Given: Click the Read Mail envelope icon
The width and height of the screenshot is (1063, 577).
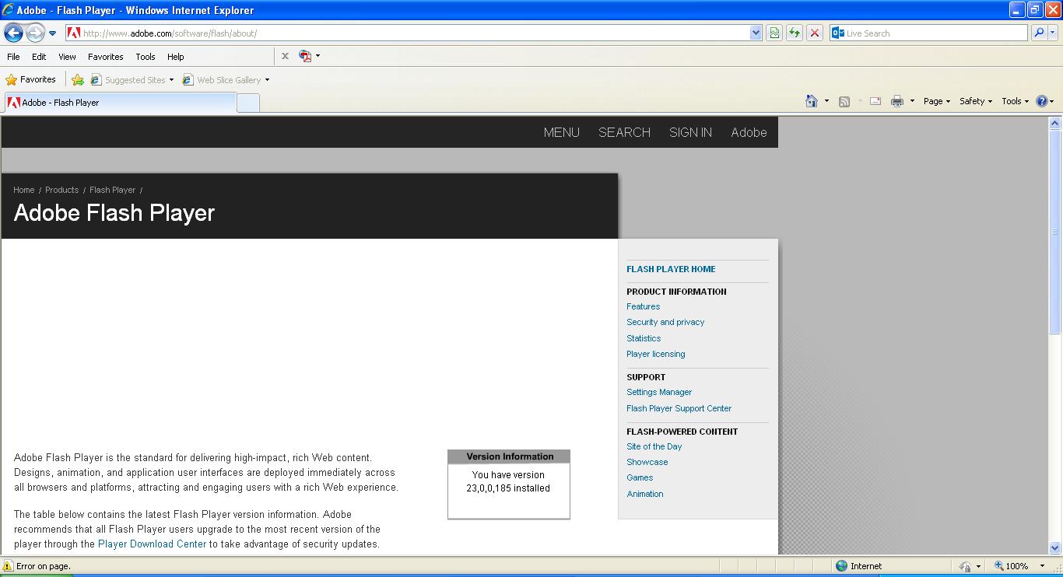Looking at the screenshot, I should click(x=875, y=101).
